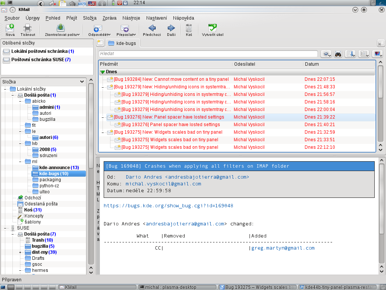Image resolution: width=386 pixels, height=290 pixels.
Task: Collapse the ml folder branch
Action: point(20,162)
